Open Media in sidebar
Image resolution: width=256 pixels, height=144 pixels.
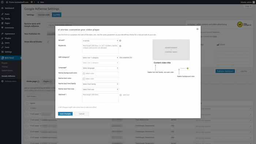pos(7,19)
